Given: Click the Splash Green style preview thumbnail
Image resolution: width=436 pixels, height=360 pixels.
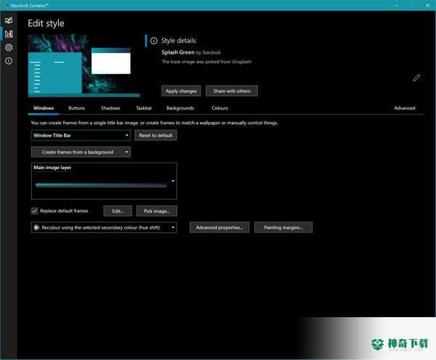Looking at the screenshot, I should click(x=84, y=66).
